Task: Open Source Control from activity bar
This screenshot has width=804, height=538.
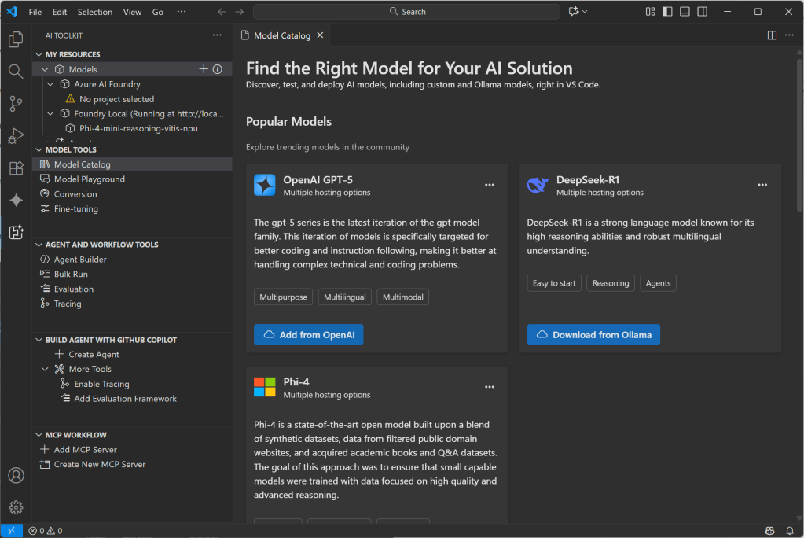Action: coord(16,104)
